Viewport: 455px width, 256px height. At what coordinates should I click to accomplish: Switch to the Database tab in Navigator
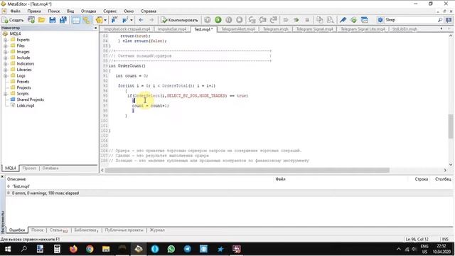click(x=50, y=168)
